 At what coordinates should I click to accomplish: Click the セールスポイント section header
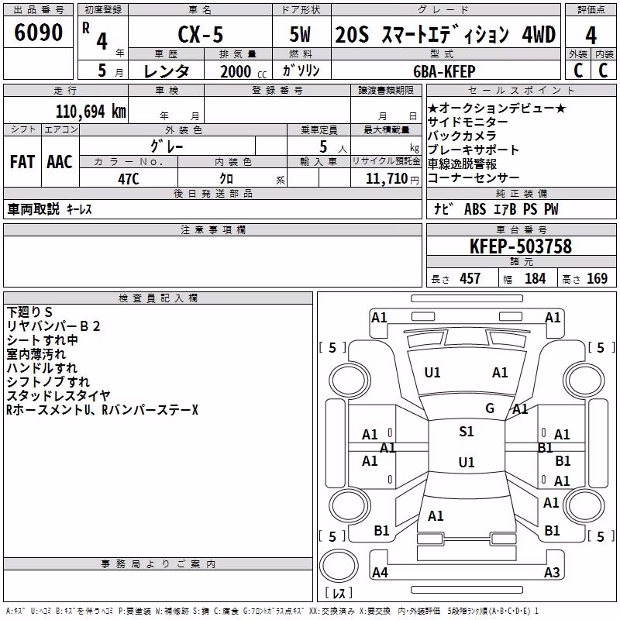521,90
